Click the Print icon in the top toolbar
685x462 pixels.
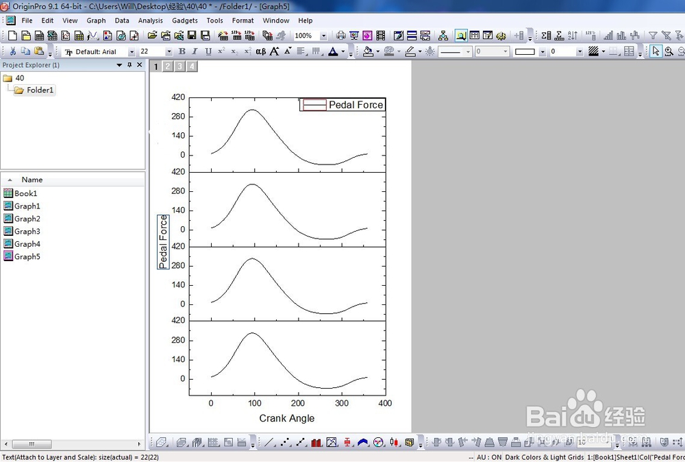pyautogui.click(x=340, y=36)
